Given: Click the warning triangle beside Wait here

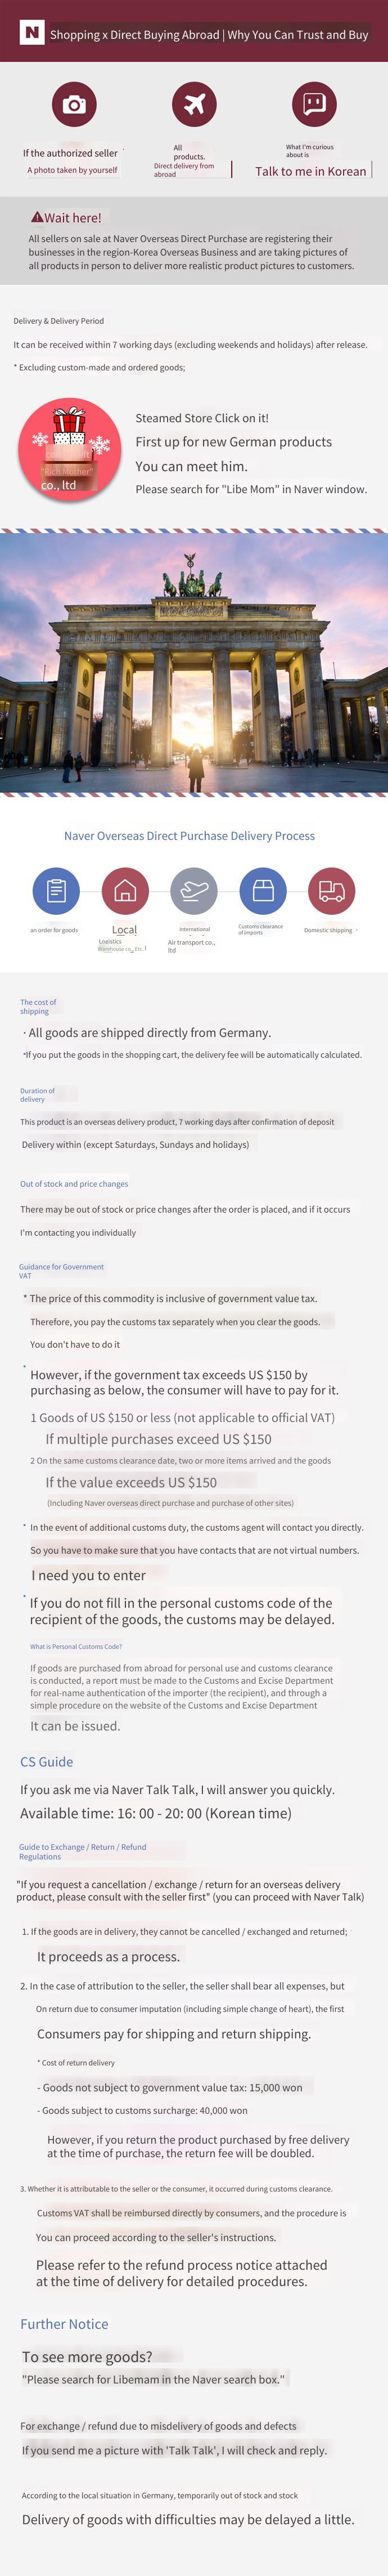Looking at the screenshot, I should (x=37, y=217).
